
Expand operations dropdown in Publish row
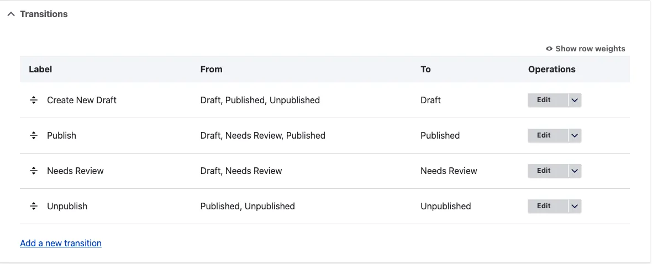coord(575,135)
